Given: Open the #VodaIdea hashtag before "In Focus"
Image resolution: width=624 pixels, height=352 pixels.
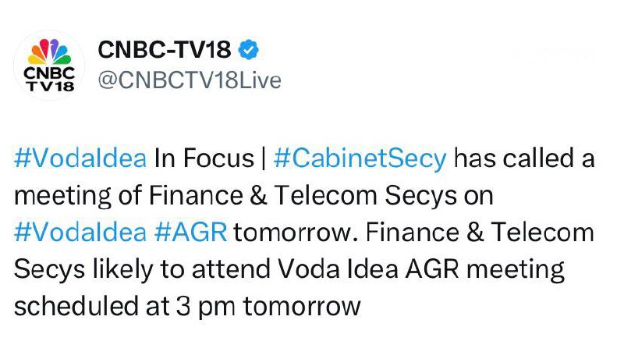Looking at the screenshot, I should (x=80, y=158).
